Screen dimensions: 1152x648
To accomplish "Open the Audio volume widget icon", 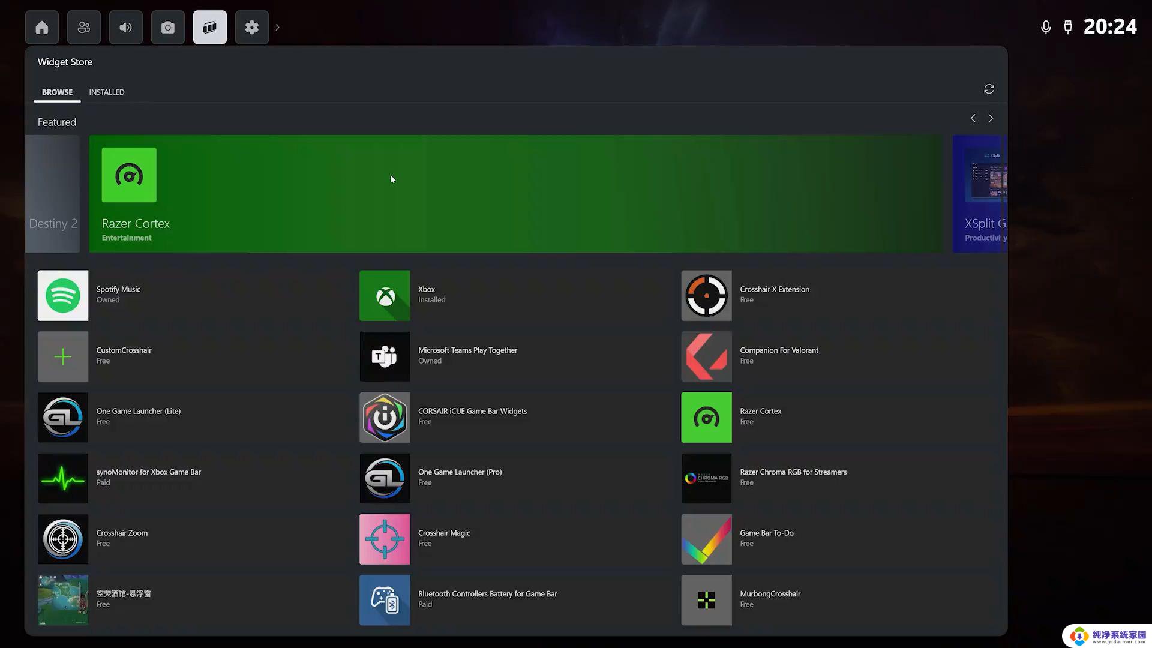I will tap(126, 27).
